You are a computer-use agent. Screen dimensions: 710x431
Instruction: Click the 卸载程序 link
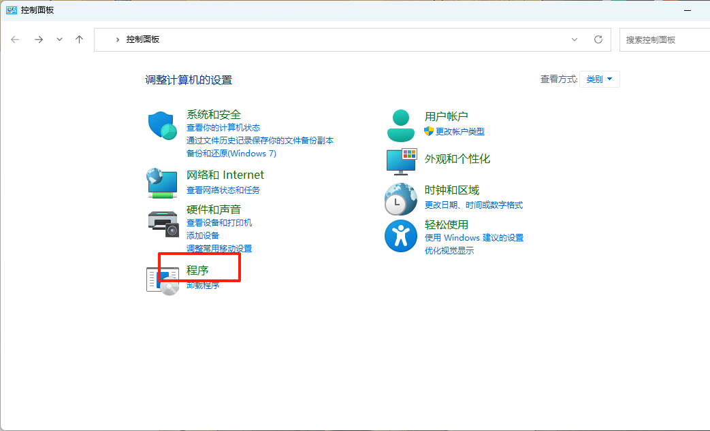203,286
